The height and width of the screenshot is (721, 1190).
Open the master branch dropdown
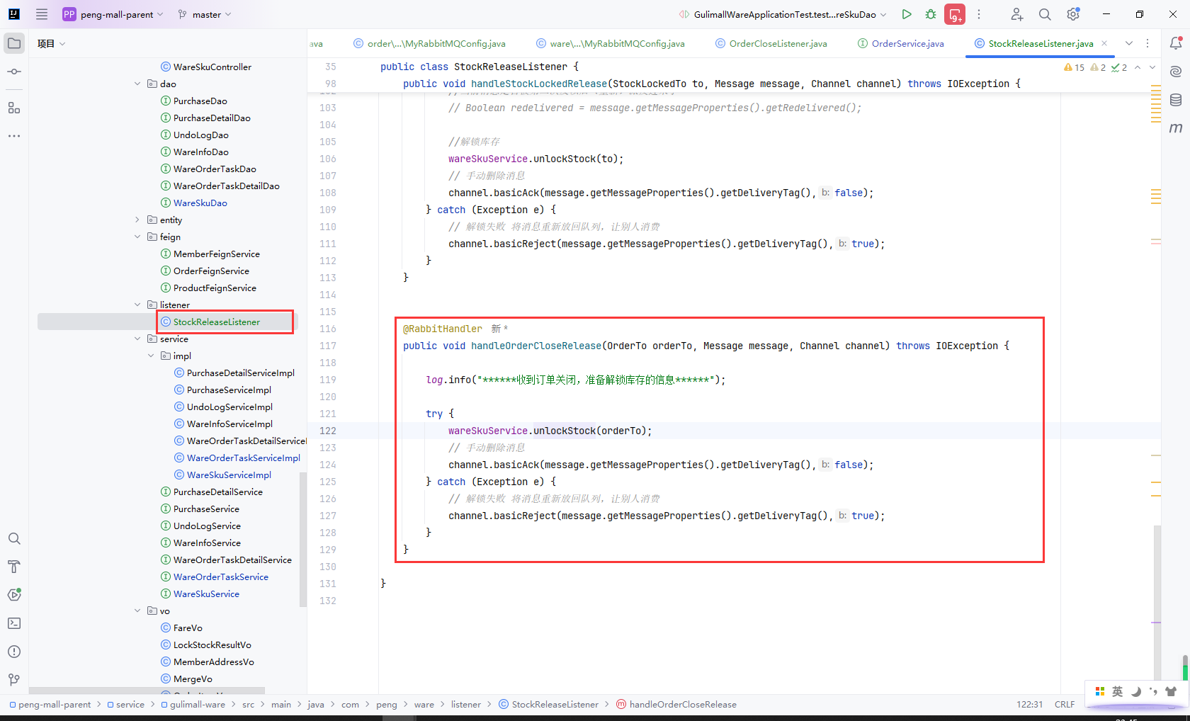click(205, 14)
